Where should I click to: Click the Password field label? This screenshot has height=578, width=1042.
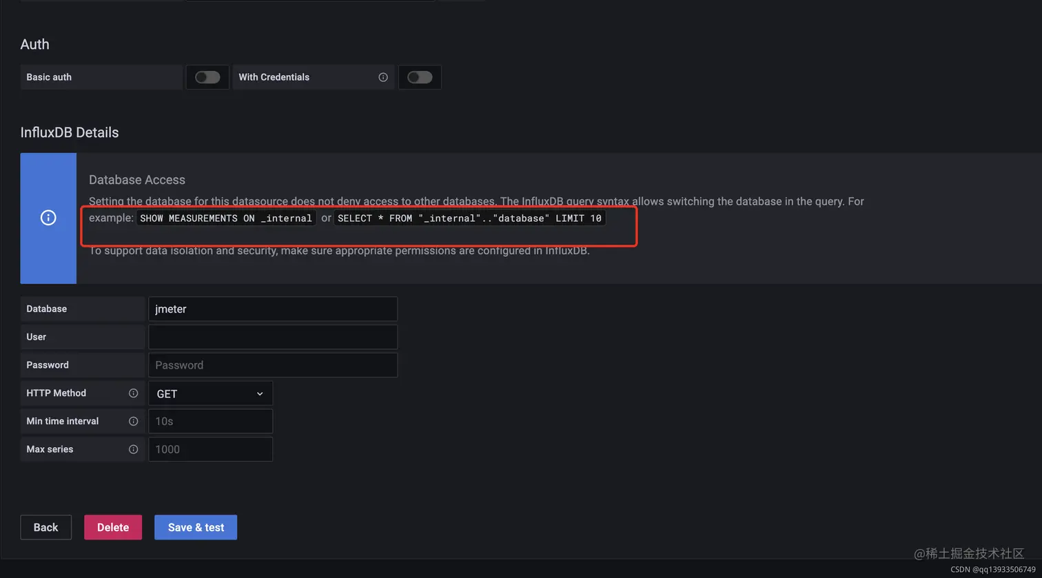tap(48, 365)
